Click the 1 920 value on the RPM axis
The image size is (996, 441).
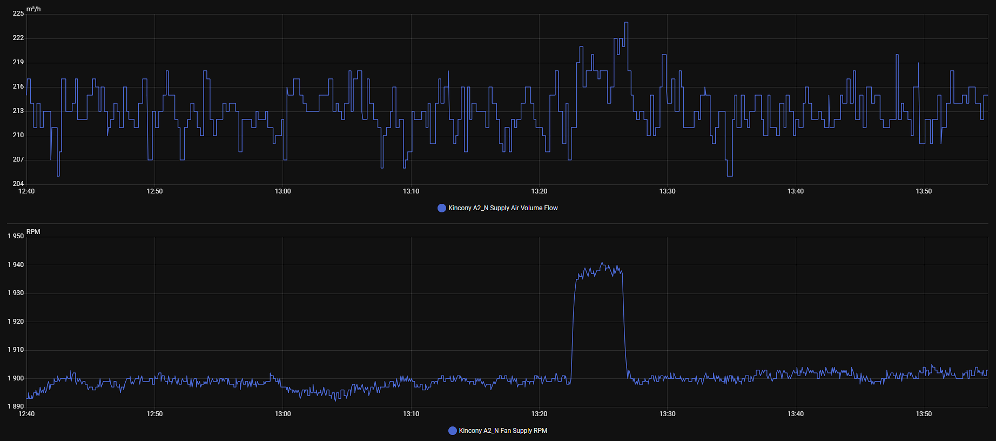coord(16,322)
